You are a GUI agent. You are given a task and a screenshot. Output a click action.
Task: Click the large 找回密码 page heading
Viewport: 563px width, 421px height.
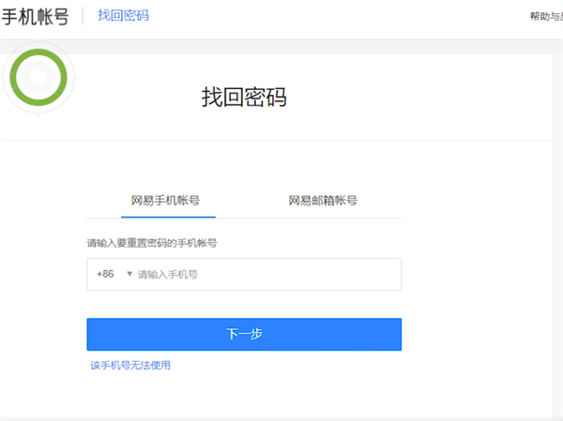coord(244,98)
